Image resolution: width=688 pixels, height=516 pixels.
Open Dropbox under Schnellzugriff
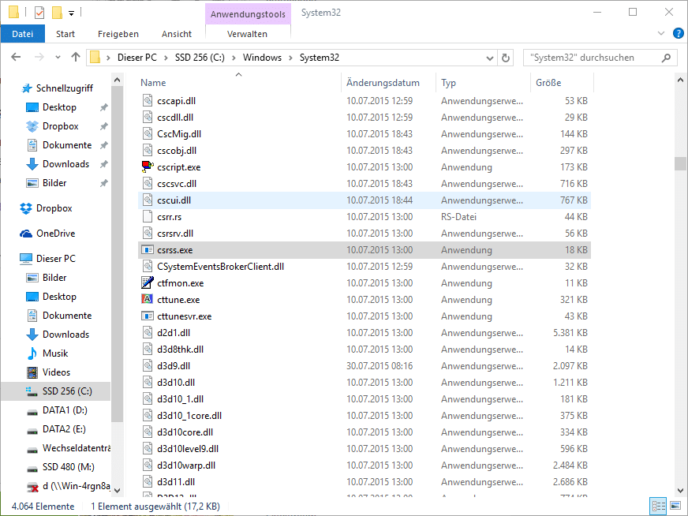[61, 126]
